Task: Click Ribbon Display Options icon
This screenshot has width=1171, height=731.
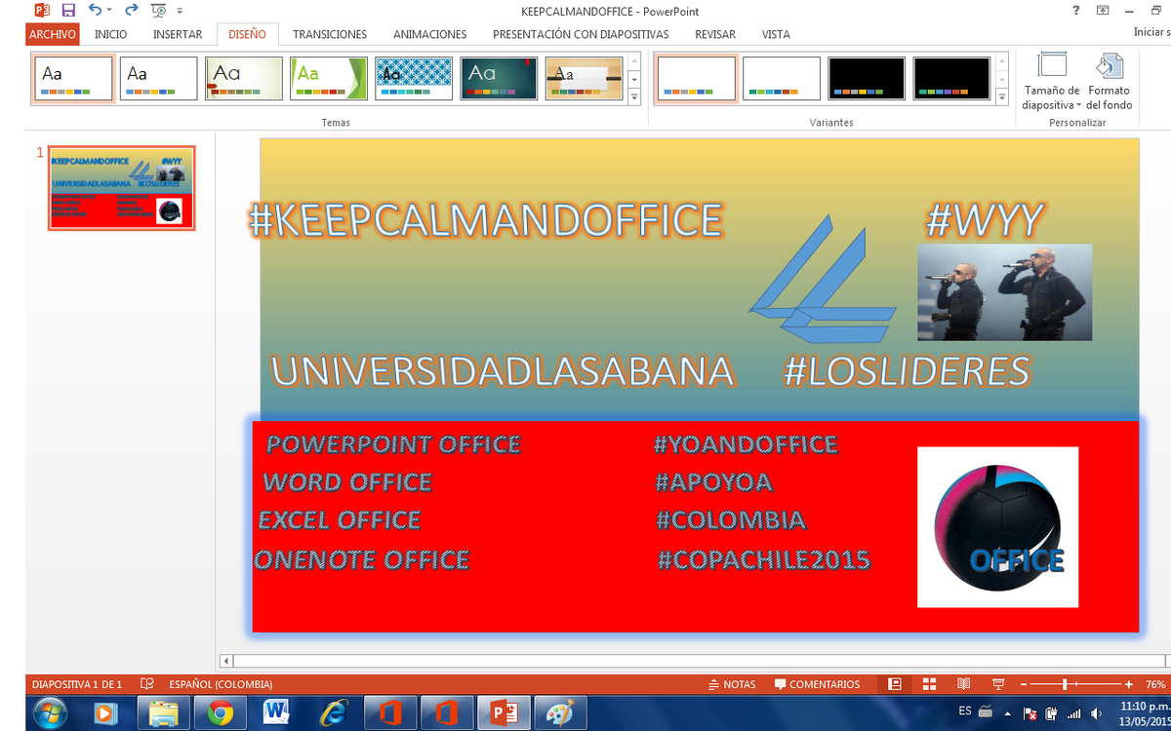Action: click(x=1103, y=11)
